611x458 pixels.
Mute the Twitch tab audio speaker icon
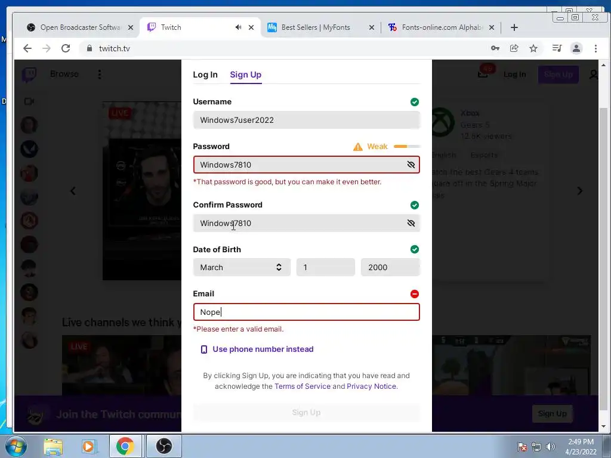point(238,27)
